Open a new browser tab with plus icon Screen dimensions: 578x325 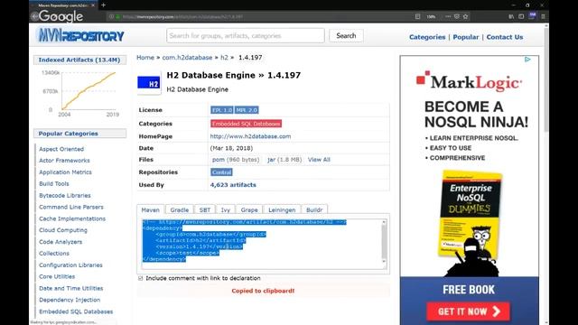[x=104, y=5]
